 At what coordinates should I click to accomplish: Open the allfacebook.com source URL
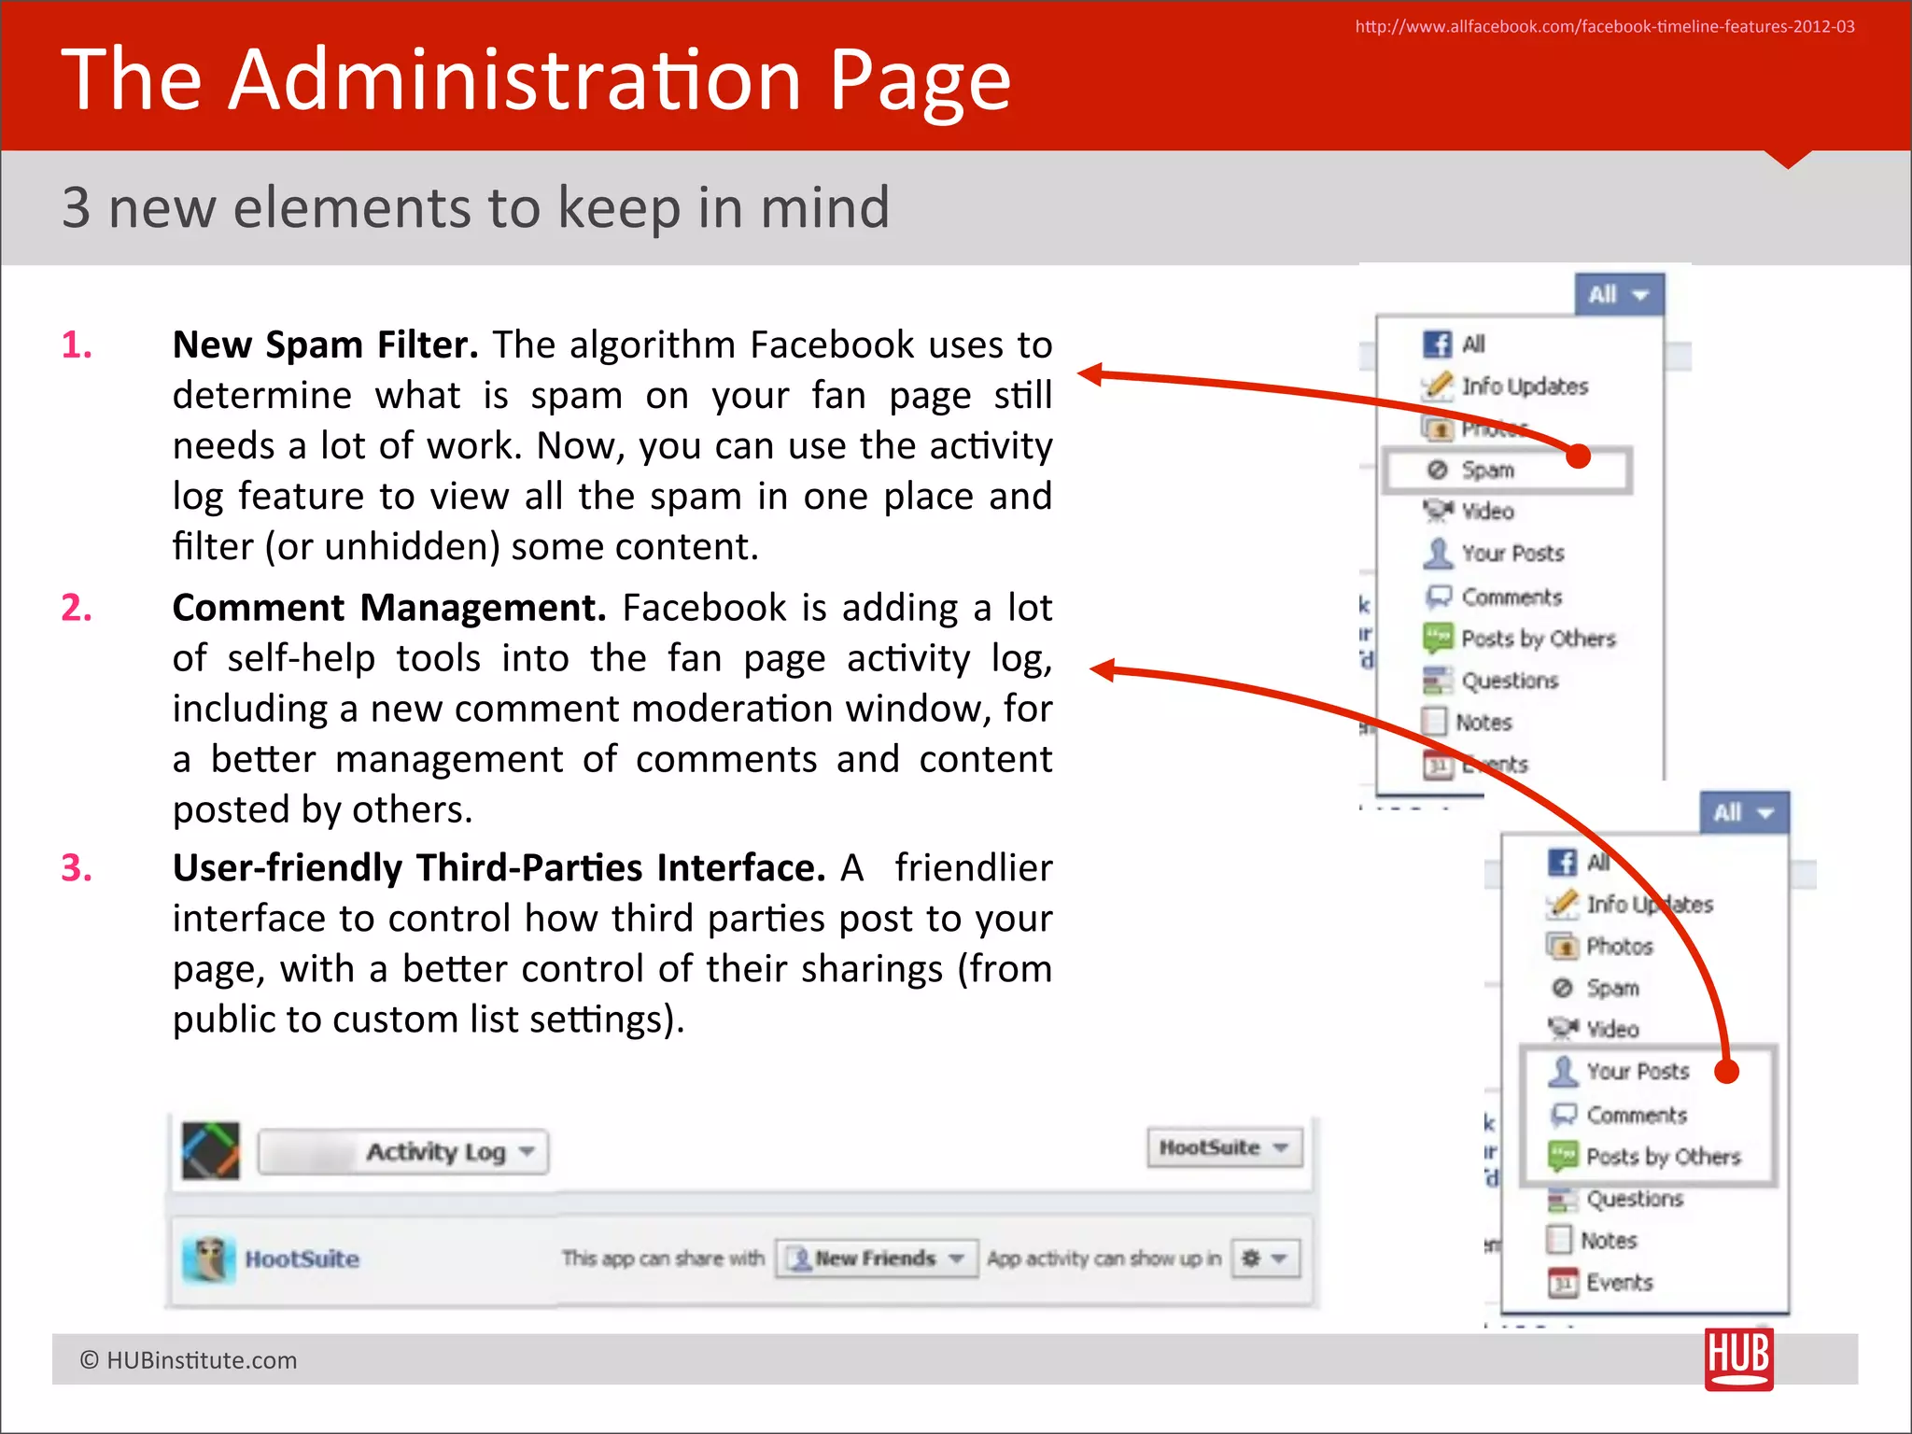click(1605, 27)
